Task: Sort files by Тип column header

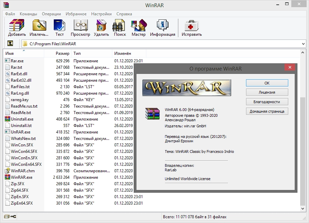Action: pyautogui.click(x=92, y=53)
